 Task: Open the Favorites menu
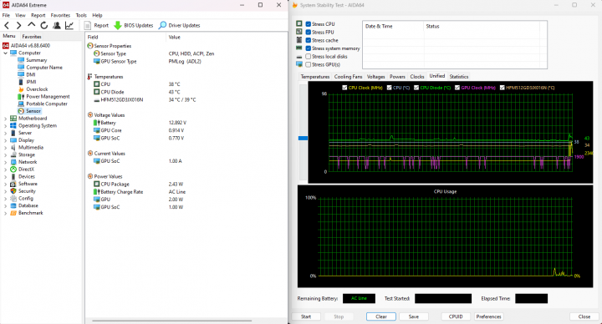[60, 15]
